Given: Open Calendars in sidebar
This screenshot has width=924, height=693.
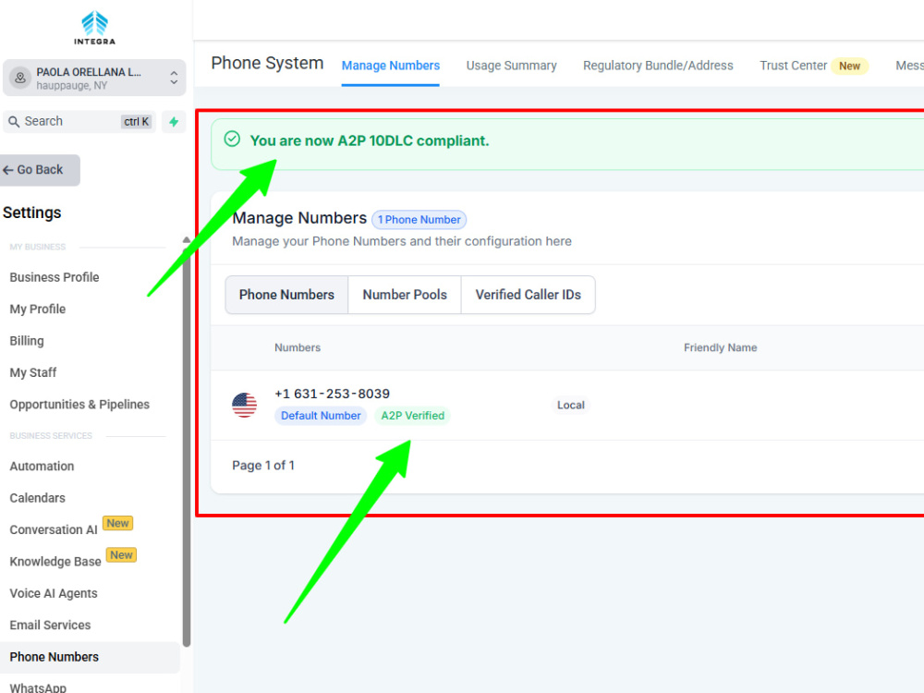Looking at the screenshot, I should tap(37, 498).
